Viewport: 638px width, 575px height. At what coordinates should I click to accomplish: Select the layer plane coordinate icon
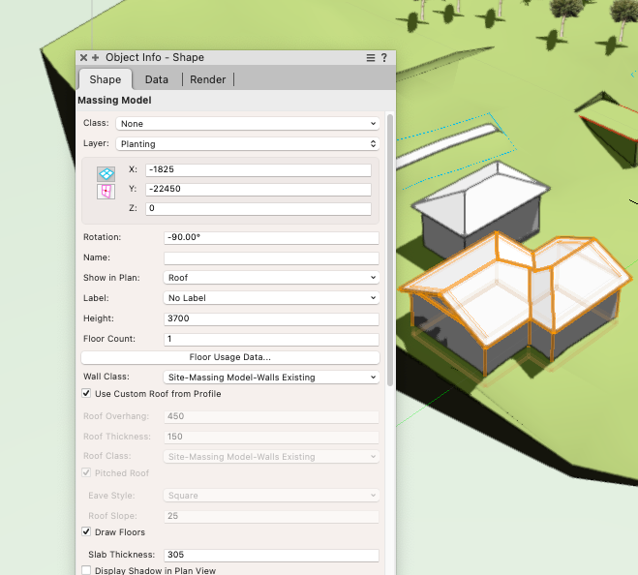(x=106, y=173)
